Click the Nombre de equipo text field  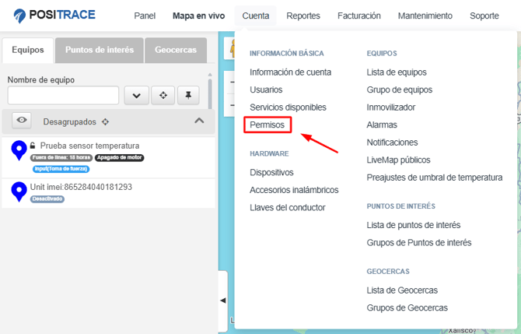(x=63, y=95)
